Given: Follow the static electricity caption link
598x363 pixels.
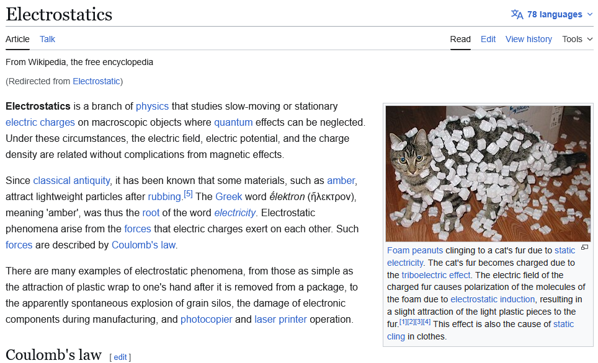Looking at the screenshot, I should [565, 250].
